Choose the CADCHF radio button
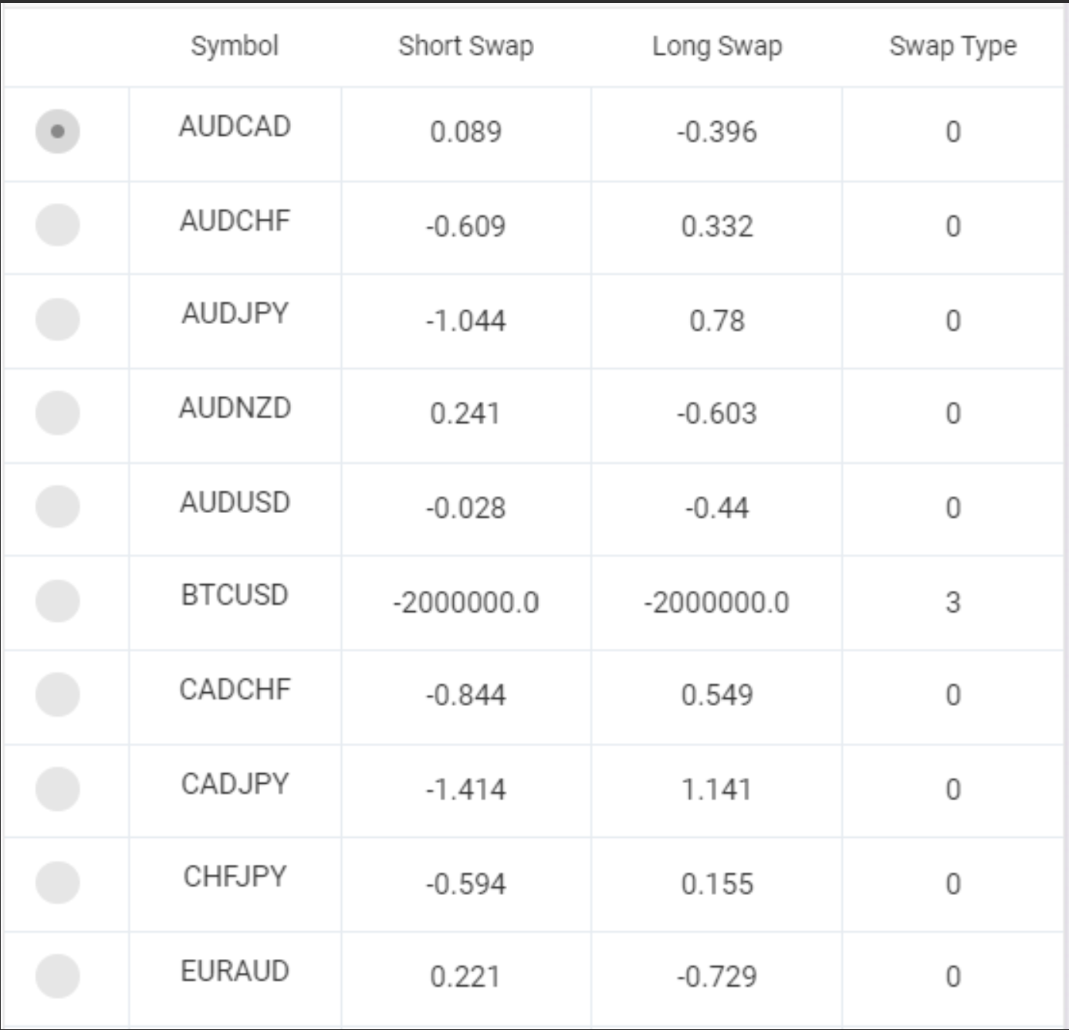 (57, 694)
